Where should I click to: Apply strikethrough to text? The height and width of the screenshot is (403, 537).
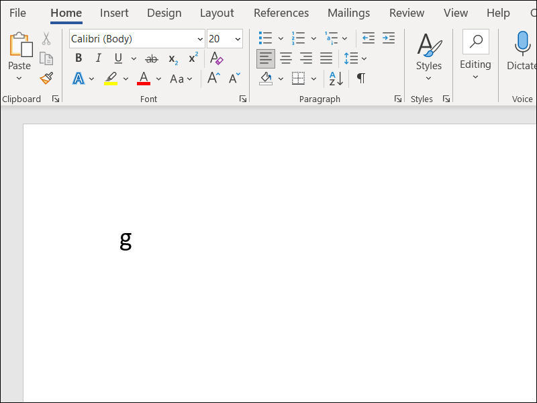pos(152,58)
